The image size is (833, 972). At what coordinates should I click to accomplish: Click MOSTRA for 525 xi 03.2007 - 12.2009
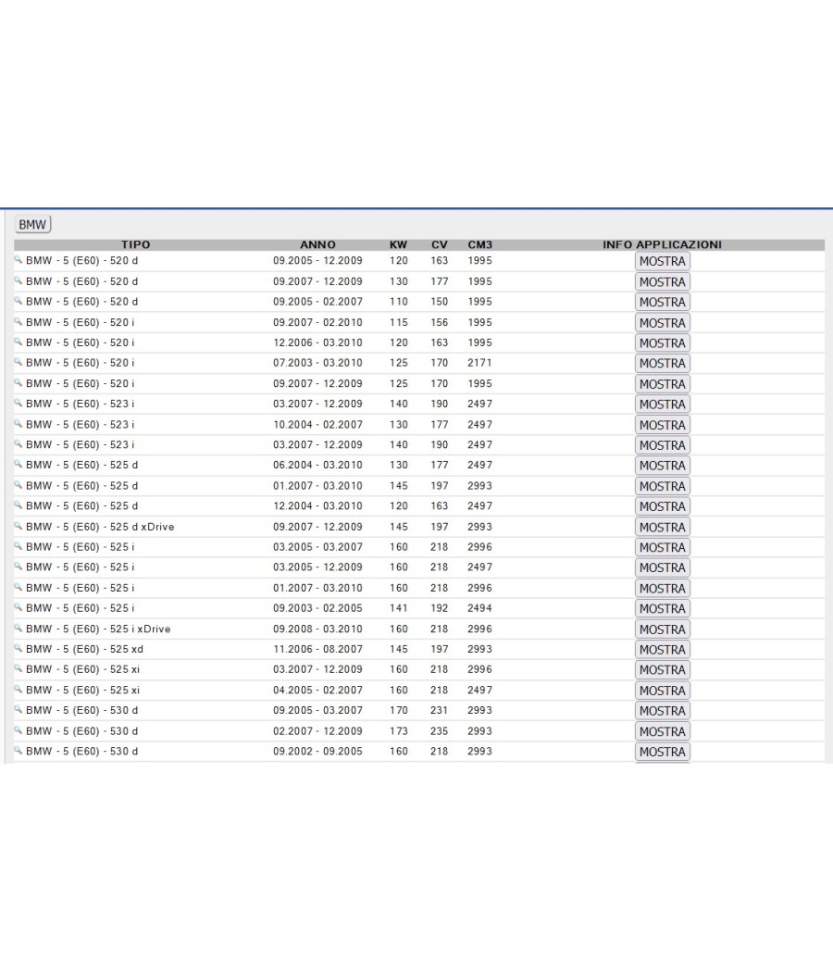[662, 670]
